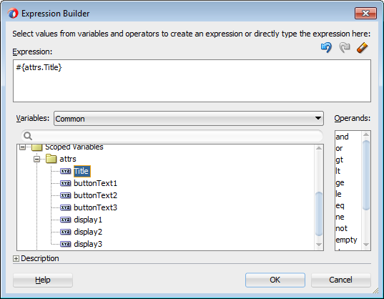Choose the 'empty' operand
384x299 pixels.
coord(346,240)
